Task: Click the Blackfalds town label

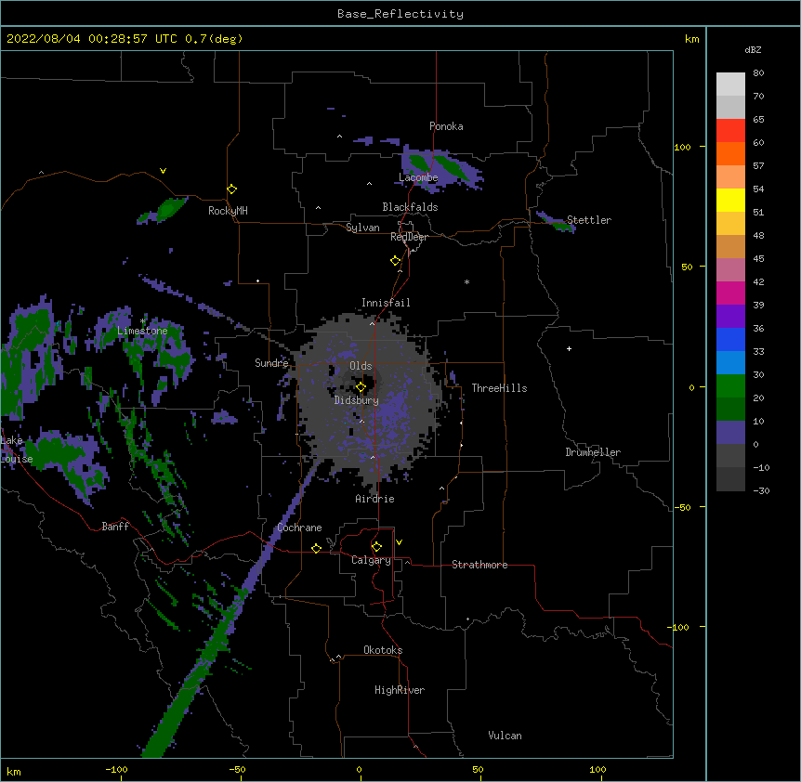Action: tap(410, 207)
